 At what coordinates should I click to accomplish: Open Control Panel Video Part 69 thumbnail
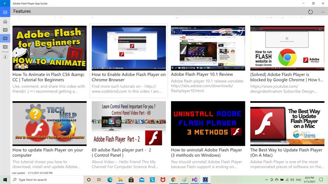click(129, 123)
